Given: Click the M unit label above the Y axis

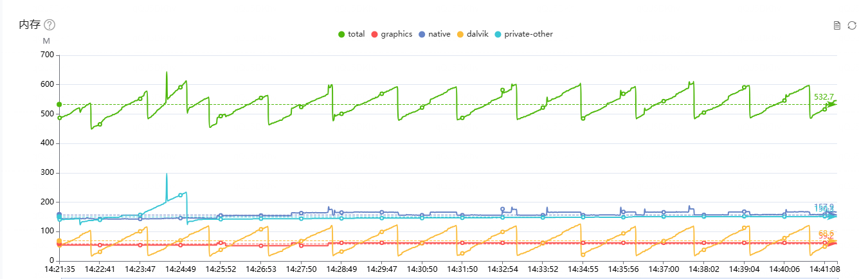Looking at the screenshot, I should pyautogui.click(x=46, y=41).
